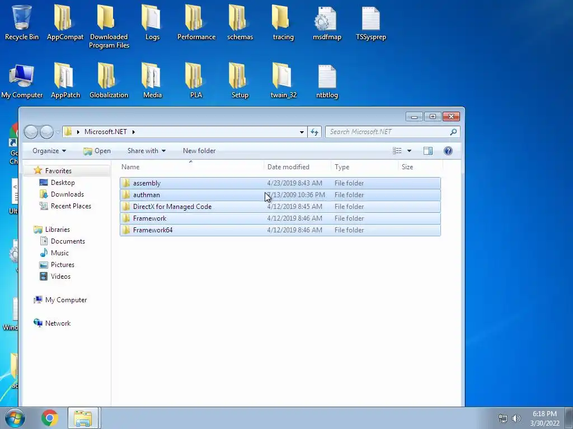
Task: Open the Share with dropdown
Action: (146, 151)
